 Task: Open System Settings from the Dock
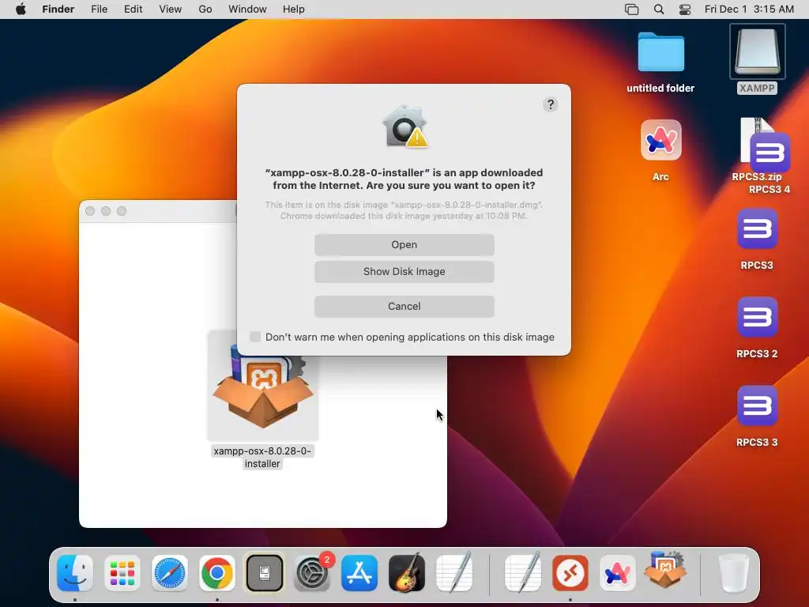point(312,573)
